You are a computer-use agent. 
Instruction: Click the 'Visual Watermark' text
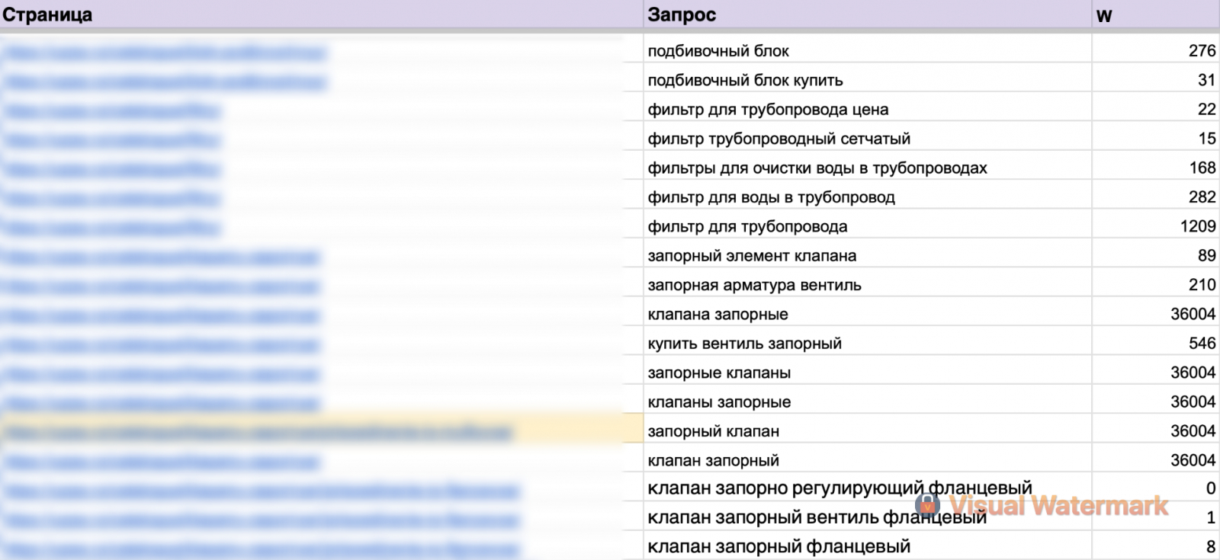tap(1058, 505)
